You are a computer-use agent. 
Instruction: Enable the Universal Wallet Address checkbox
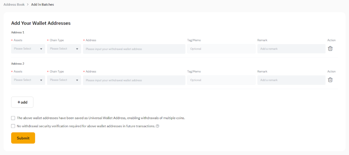(x=13, y=118)
